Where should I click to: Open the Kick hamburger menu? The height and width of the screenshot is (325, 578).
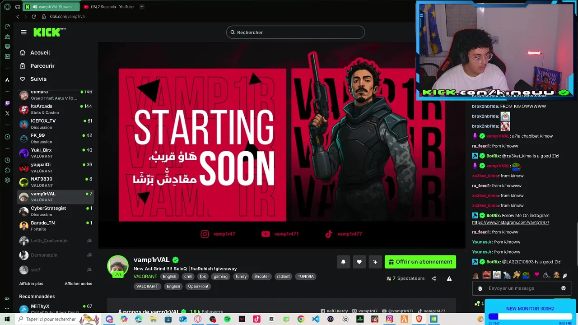tap(23, 32)
